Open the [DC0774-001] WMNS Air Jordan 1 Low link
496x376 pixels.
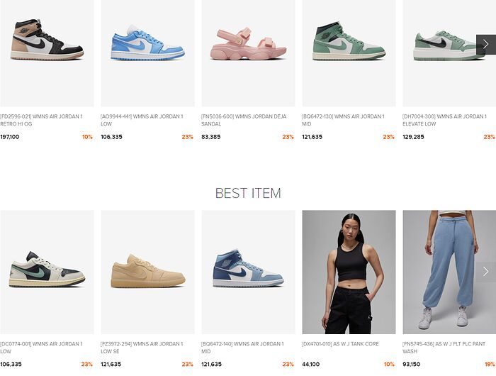41,348
